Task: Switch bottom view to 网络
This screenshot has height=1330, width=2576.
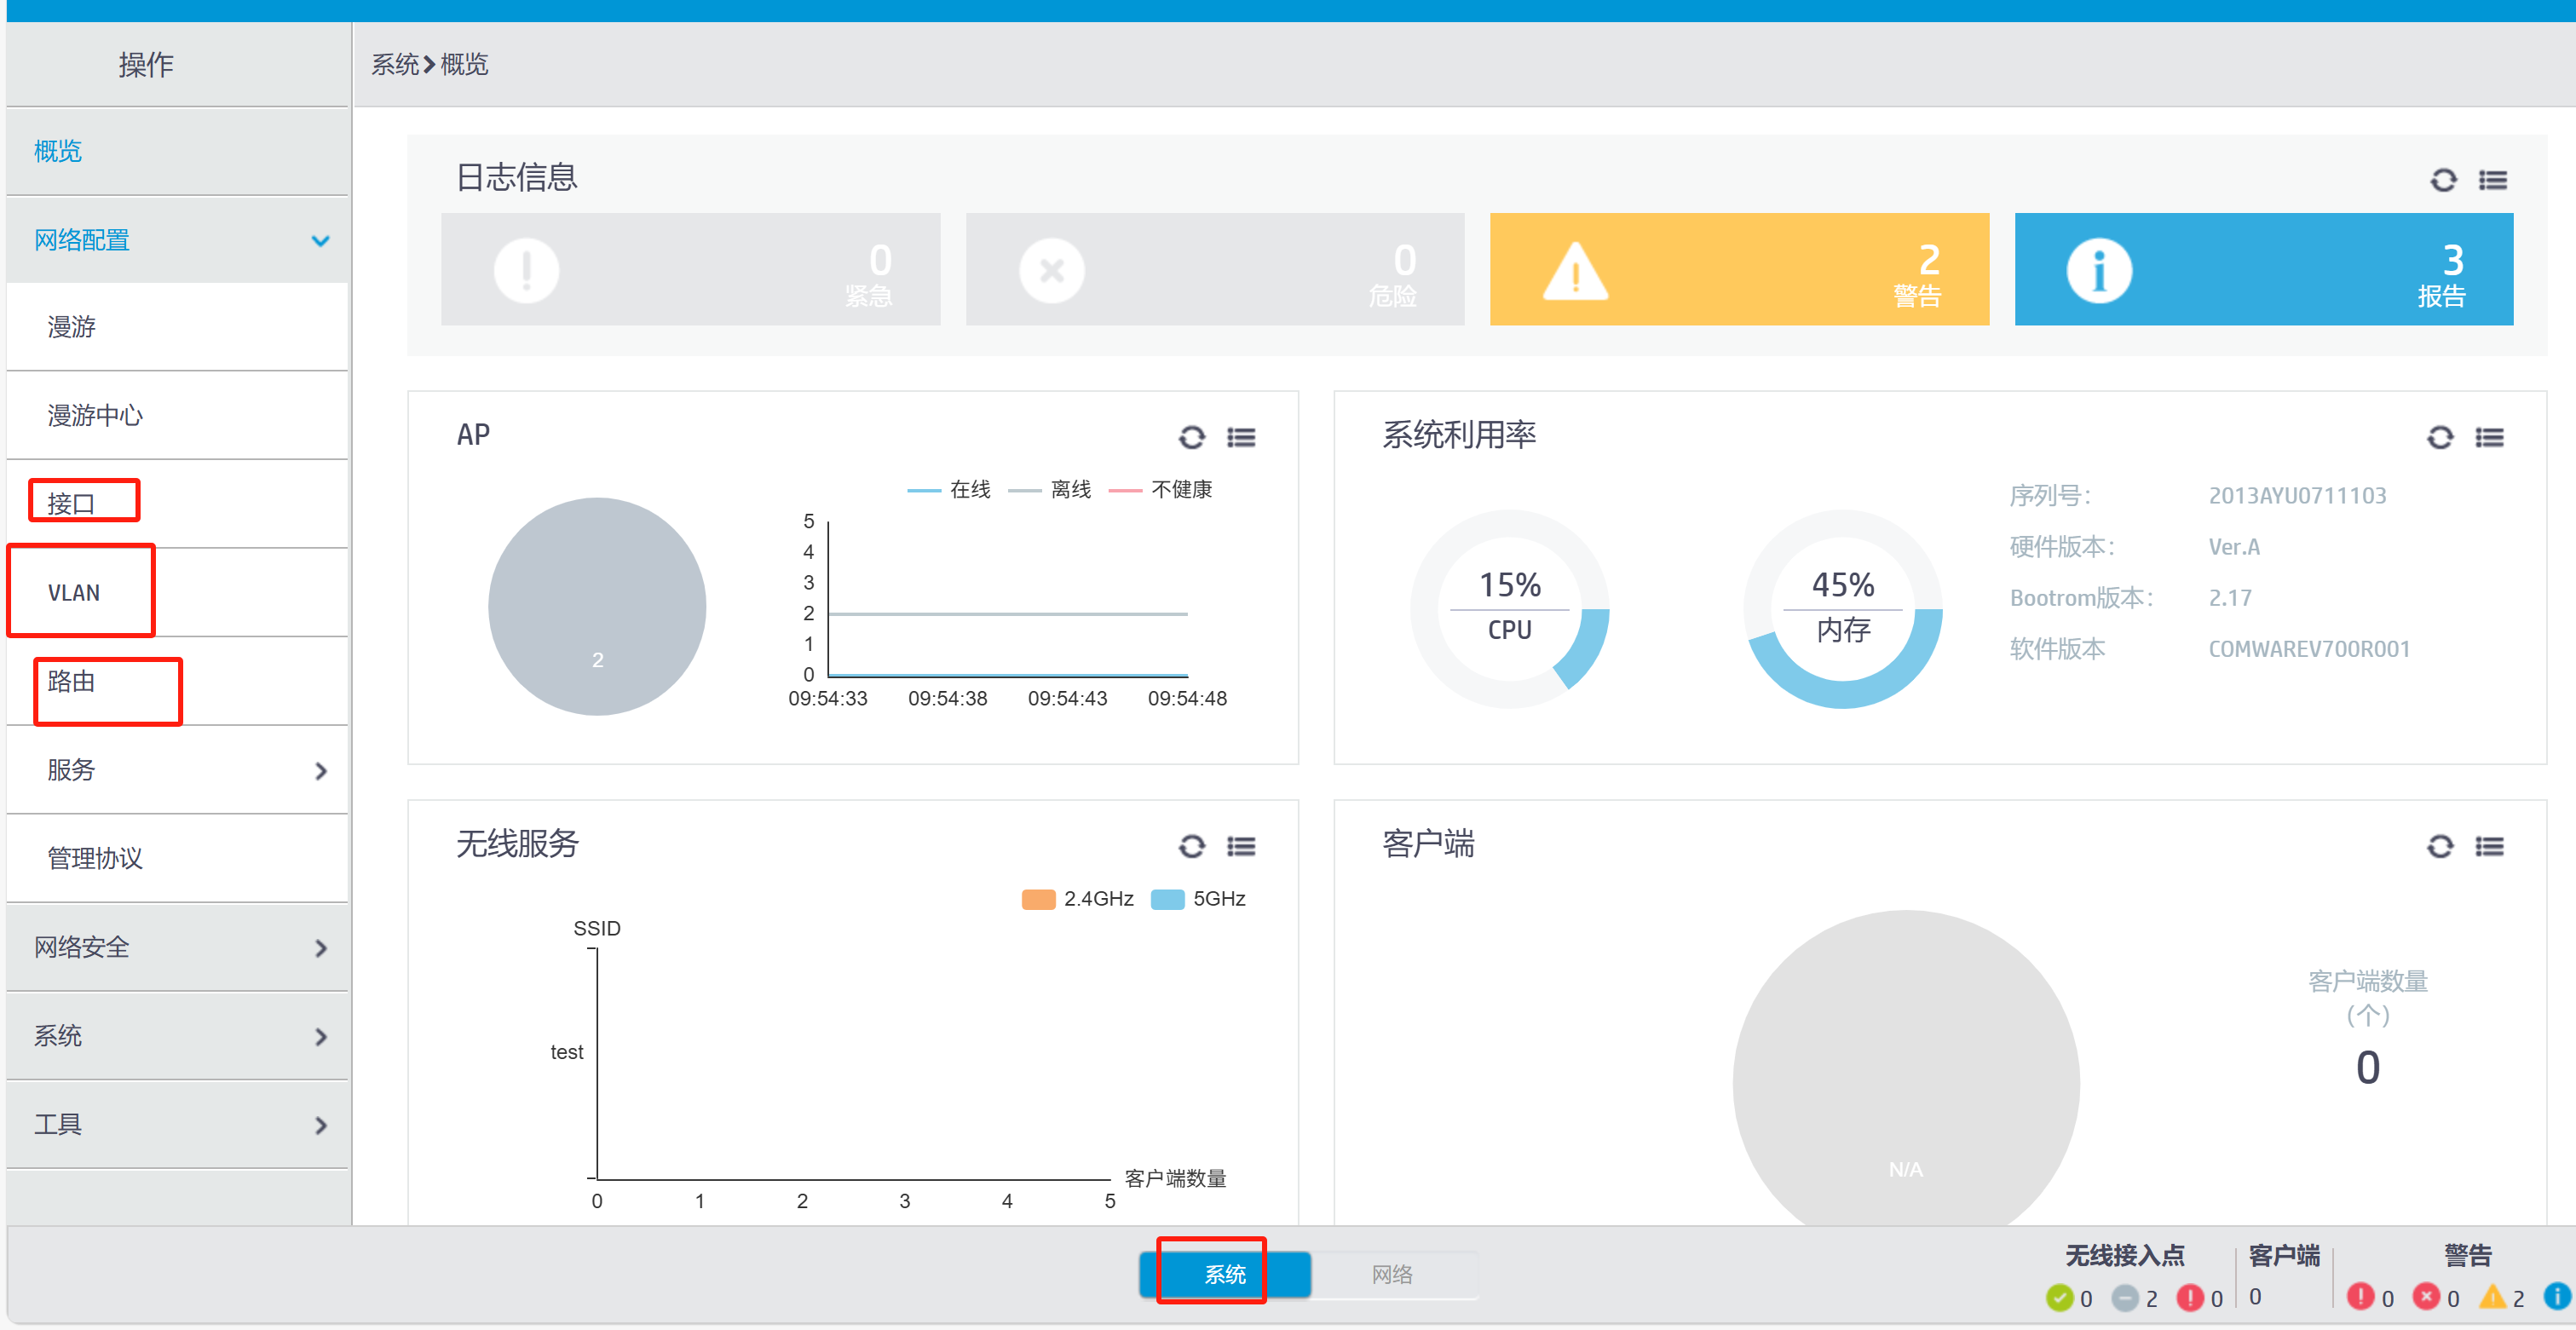Action: (x=1391, y=1273)
